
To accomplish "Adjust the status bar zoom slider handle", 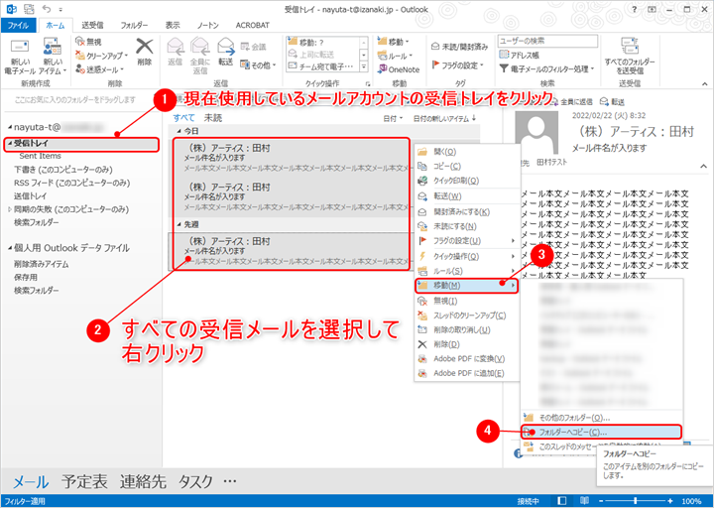I will pos(636,501).
